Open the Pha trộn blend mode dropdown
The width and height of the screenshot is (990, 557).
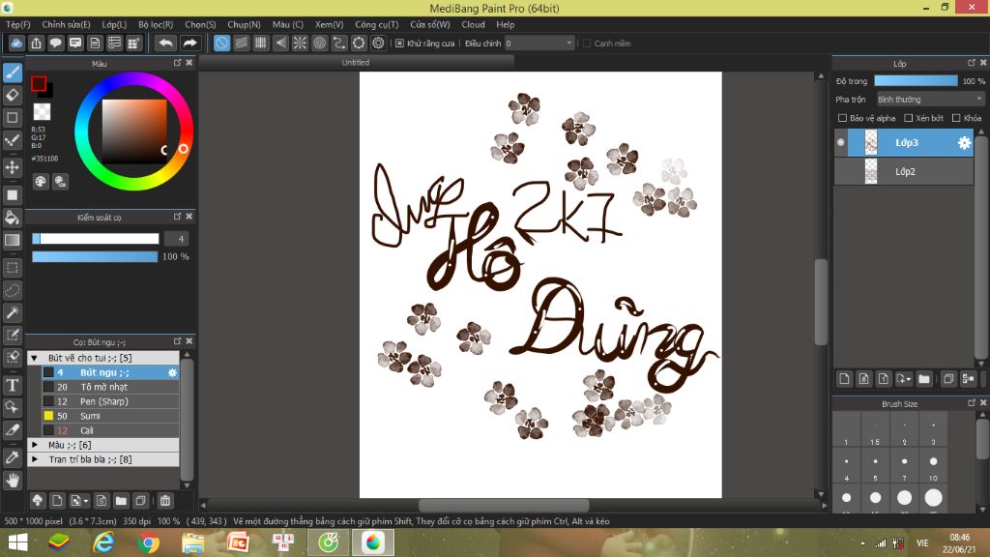click(930, 100)
